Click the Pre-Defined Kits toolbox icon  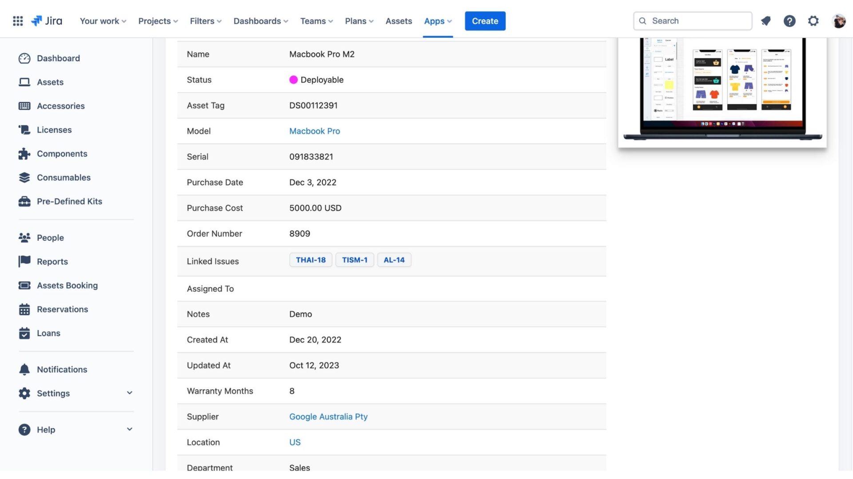click(24, 201)
